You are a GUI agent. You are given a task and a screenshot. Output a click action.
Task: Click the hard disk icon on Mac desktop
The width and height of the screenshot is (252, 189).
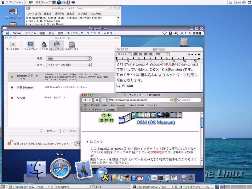(184, 42)
